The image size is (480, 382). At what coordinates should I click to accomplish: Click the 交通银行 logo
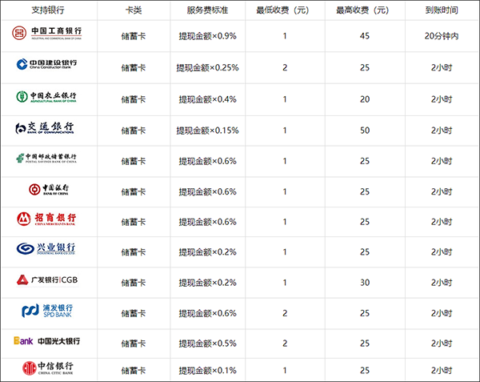point(48,128)
